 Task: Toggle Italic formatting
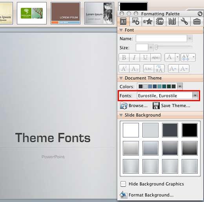tap(135, 57)
